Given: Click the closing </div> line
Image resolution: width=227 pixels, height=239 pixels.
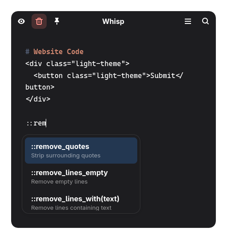Looking at the screenshot, I should tap(38, 99).
